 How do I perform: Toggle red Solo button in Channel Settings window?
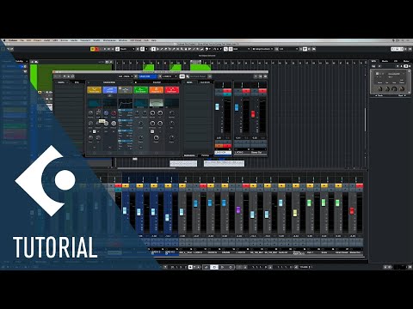(227, 91)
